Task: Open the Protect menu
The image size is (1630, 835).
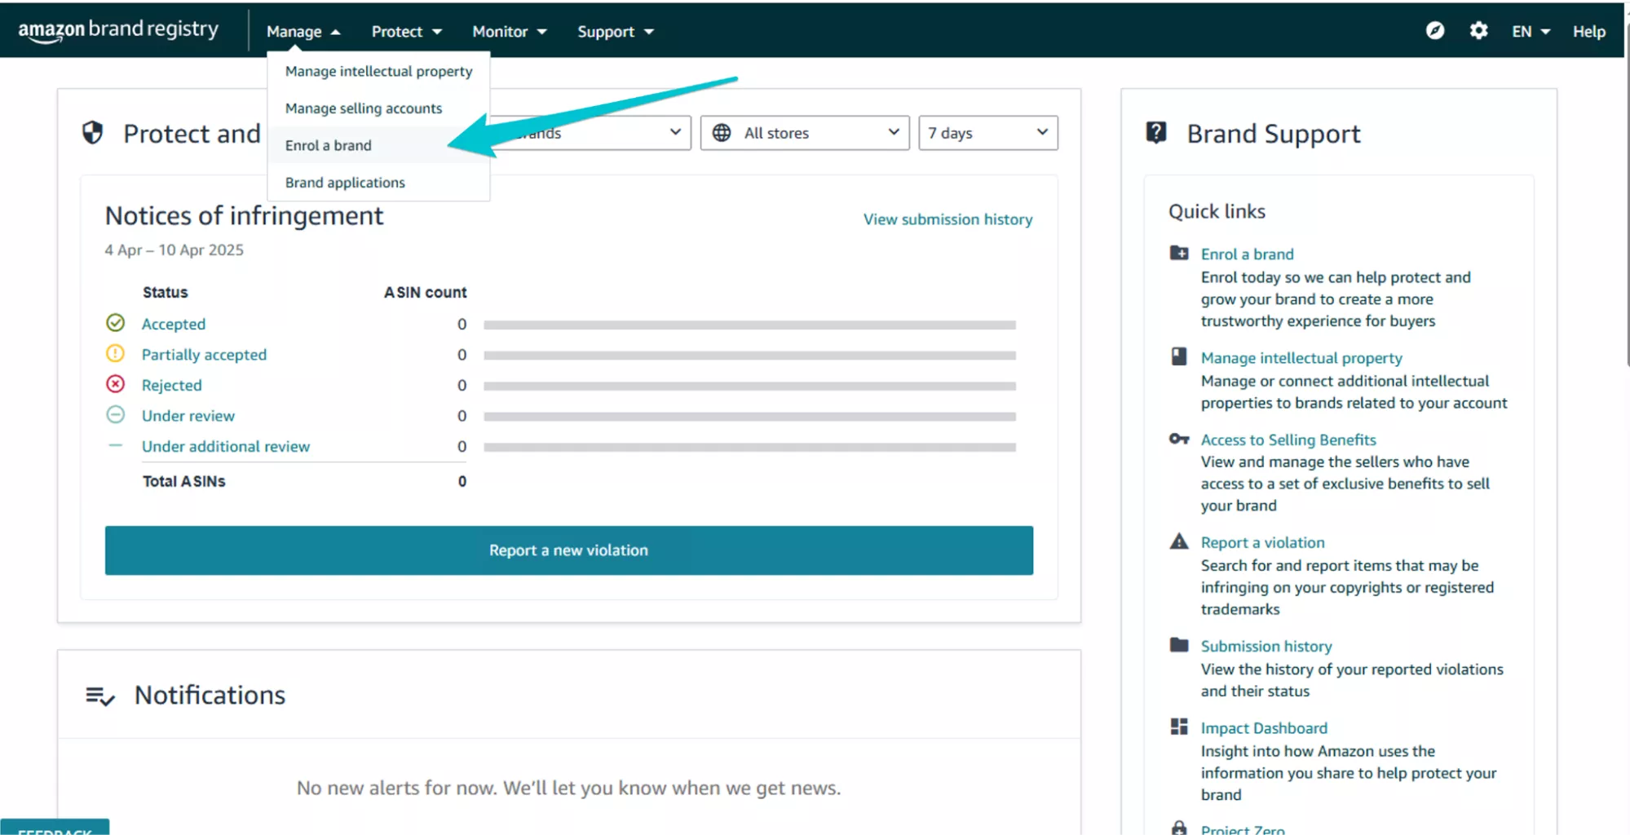Action: tap(406, 32)
